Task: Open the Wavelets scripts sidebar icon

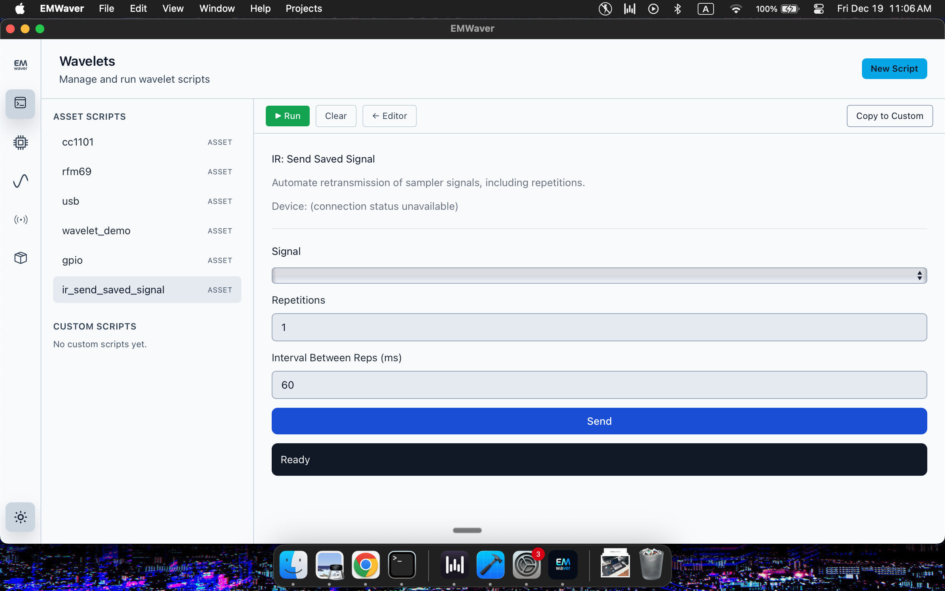Action: (x=20, y=103)
